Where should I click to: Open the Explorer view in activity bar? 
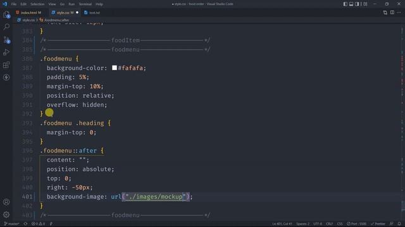6,15
